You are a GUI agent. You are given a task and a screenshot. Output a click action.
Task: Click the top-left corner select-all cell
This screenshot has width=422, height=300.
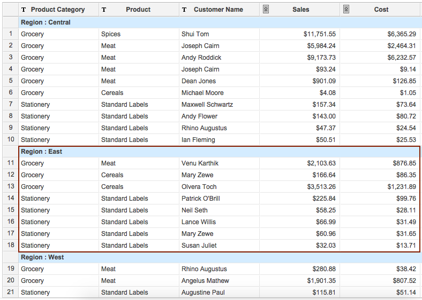click(10, 10)
